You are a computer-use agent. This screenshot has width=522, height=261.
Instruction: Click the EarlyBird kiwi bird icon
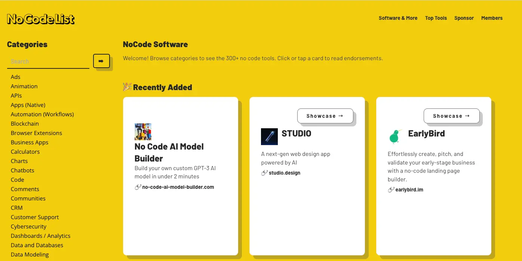[x=394, y=136]
